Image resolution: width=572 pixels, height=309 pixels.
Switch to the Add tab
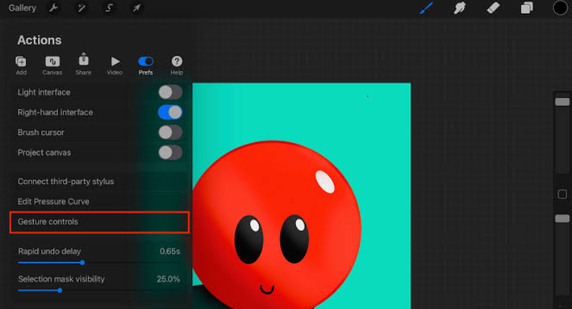[x=21, y=65]
